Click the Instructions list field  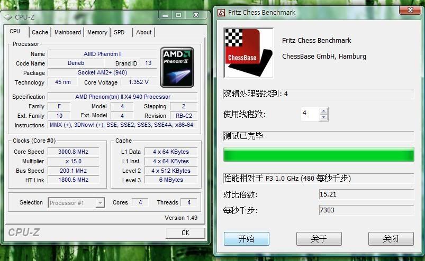click(123, 125)
